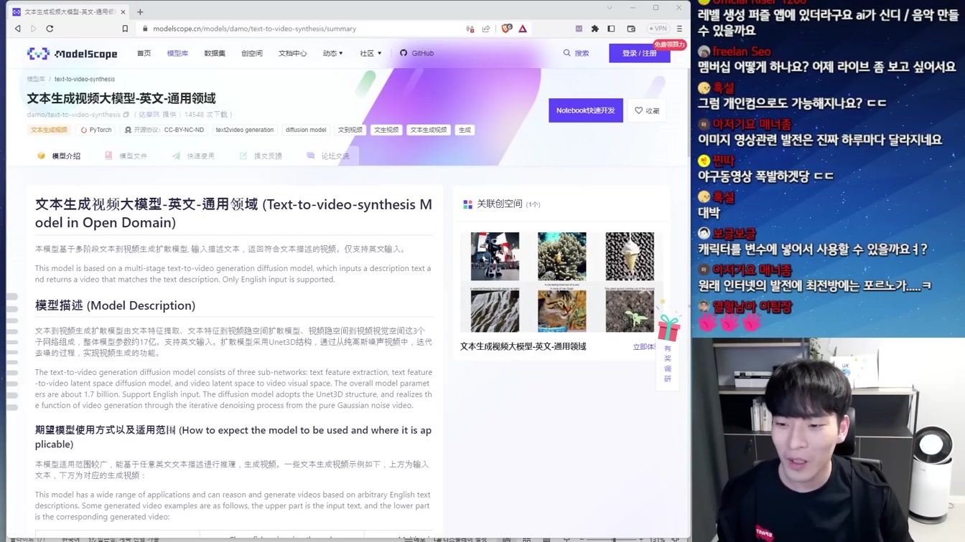
Task: Open the GitHub link in navigation
Action: 417,53
